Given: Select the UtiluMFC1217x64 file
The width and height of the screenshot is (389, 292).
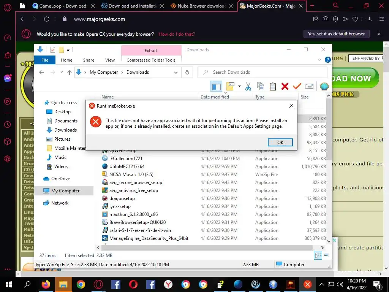Looking at the screenshot, I should click(127, 167).
